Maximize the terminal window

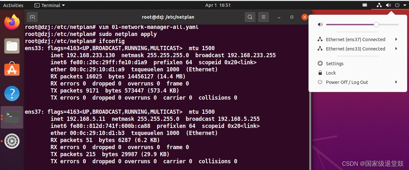[x=292, y=17]
